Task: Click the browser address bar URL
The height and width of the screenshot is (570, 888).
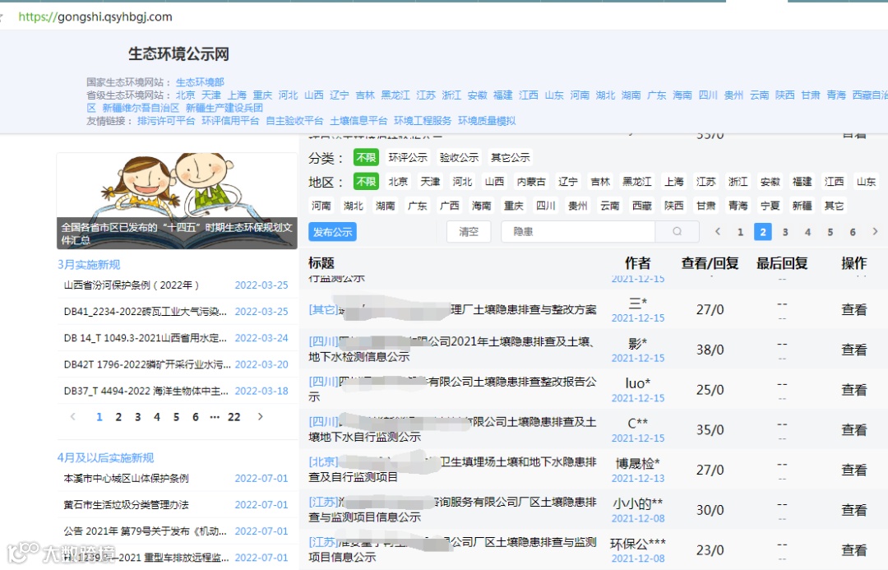Action: coord(95,16)
